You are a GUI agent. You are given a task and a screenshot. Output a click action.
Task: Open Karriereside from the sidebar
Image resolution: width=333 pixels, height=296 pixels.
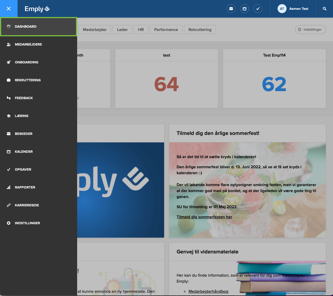(9, 205)
